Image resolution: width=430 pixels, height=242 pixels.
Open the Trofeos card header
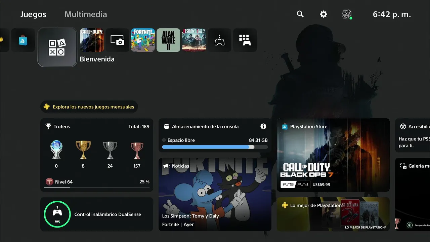[97, 127]
